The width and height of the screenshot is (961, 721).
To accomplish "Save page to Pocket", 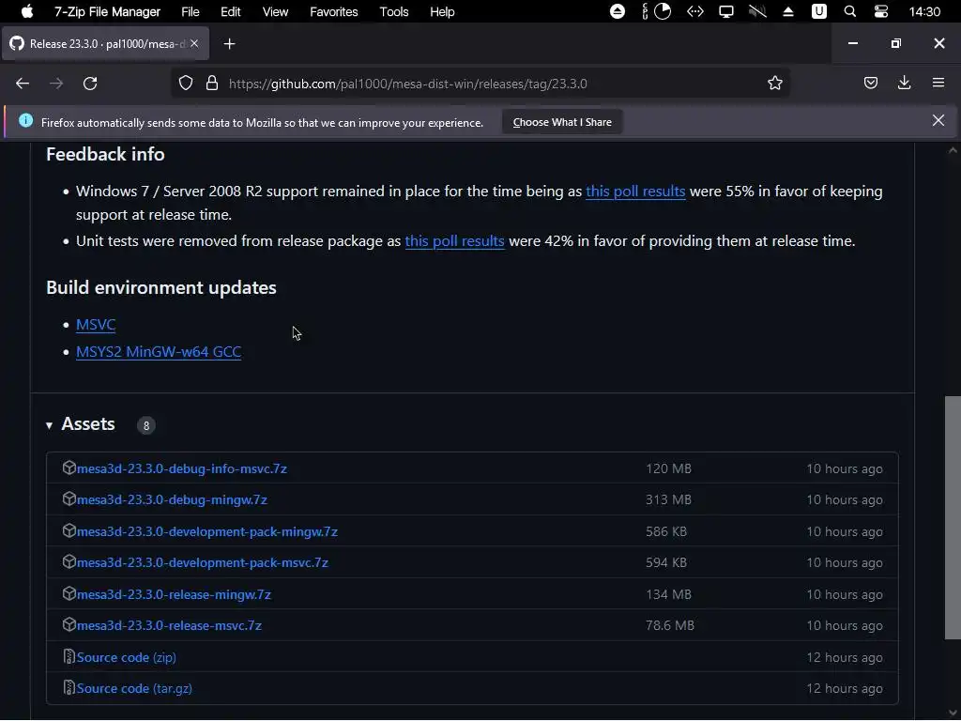I will coord(871,83).
